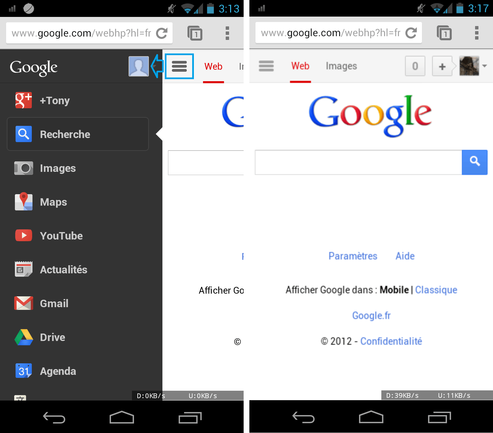The width and height of the screenshot is (493, 433).
Task: Expand account dropdown next to profile photo
Action: [485, 66]
